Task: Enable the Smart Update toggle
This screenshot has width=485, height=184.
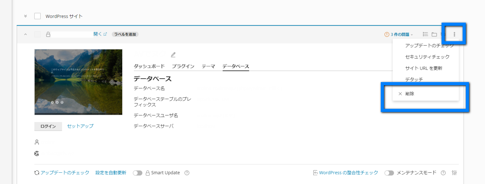Action: pyautogui.click(x=138, y=173)
